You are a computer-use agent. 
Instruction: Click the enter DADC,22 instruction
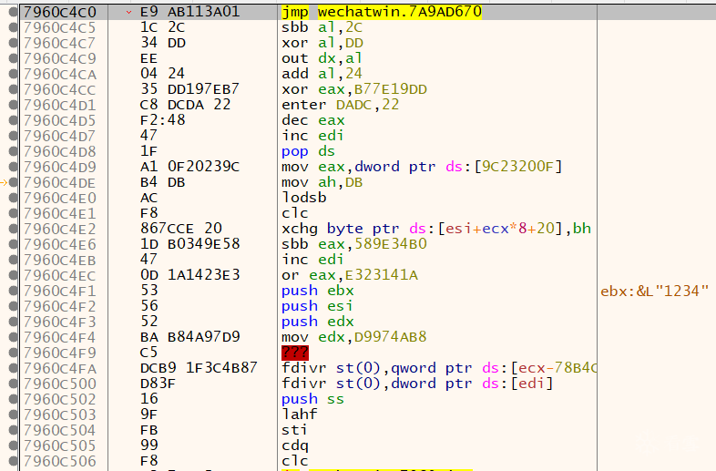click(x=340, y=105)
